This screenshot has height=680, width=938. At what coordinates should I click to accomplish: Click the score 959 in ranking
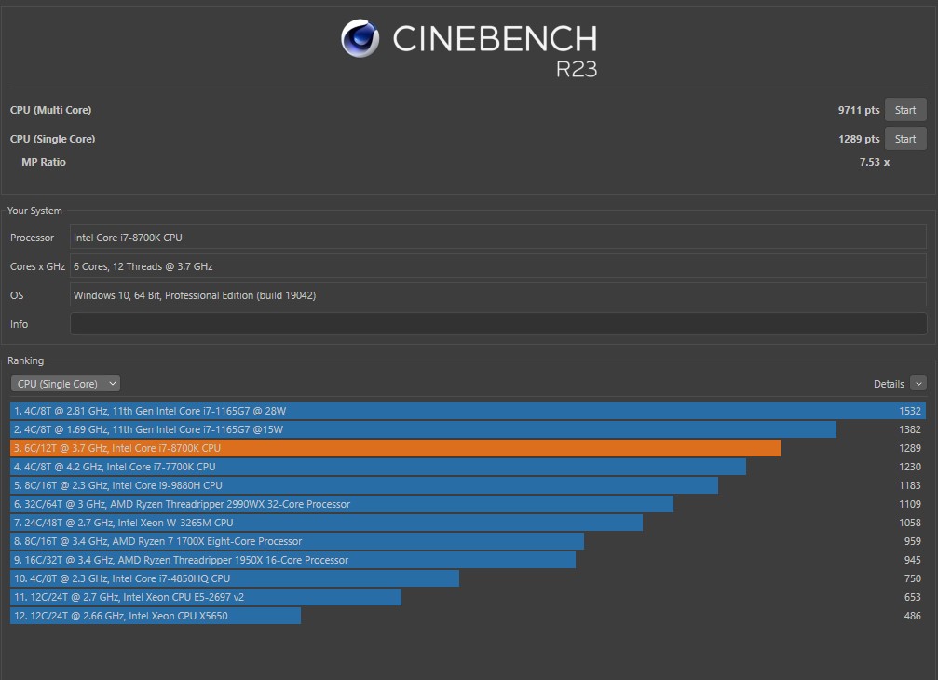coord(912,541)
